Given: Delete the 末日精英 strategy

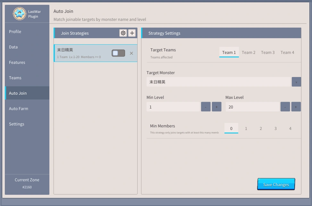Looking at the screenshot, I should 131,53.
